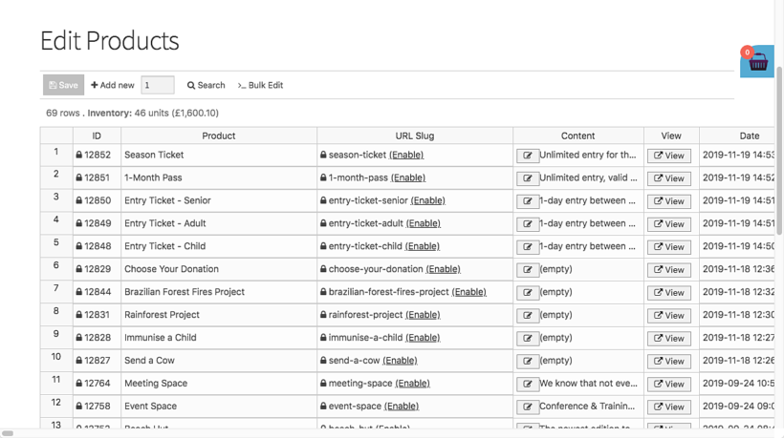The height and width of the screenshot is (438, 784).
Task: Click the Conference & Trainin... content cell
Action: (587, 407)
